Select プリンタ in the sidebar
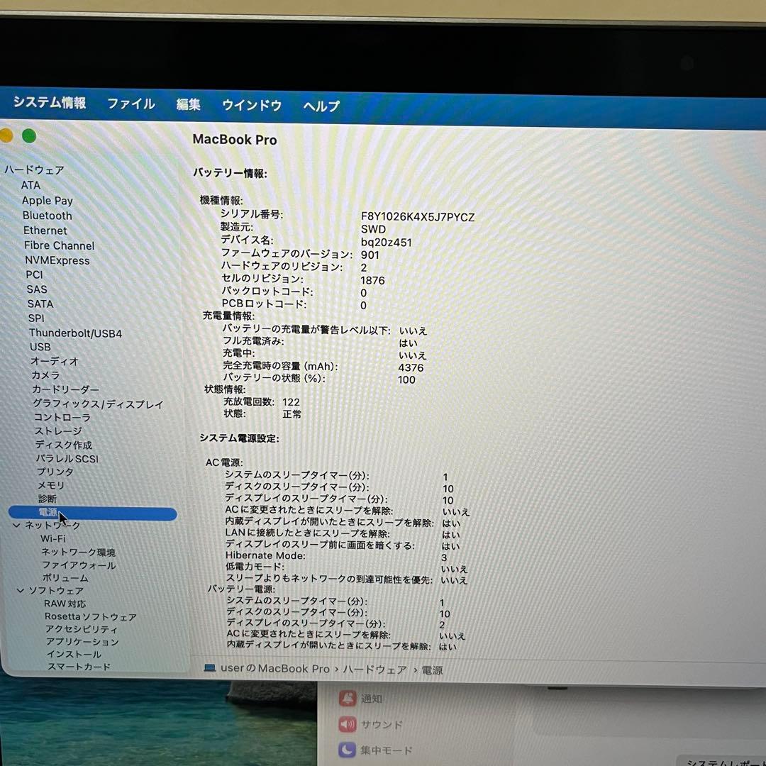 pyautogui.click(x=55, y=472)
